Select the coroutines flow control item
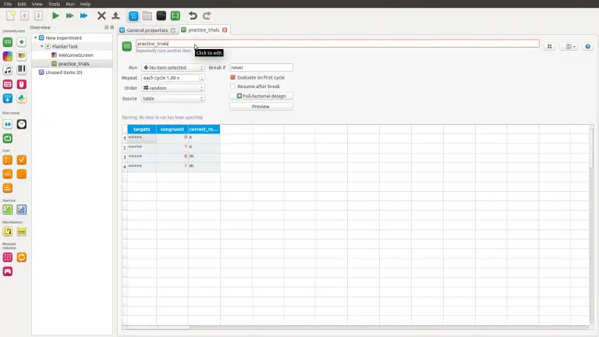 tap(8, 124)
